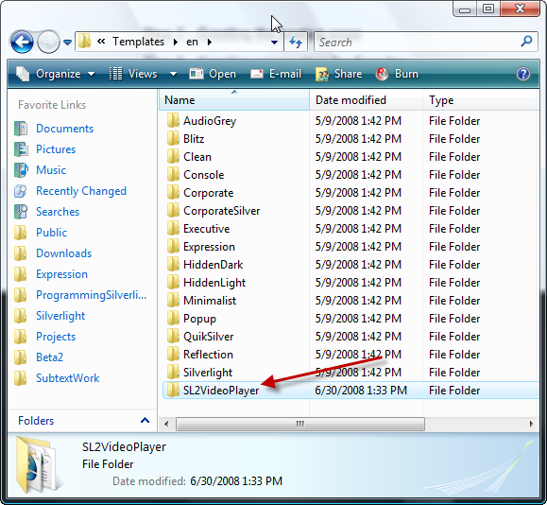Select the SL2VideoPlayer folder icon
Image resolution: width=547 pixels, height=505 pixels.
[x=173, y=391]
